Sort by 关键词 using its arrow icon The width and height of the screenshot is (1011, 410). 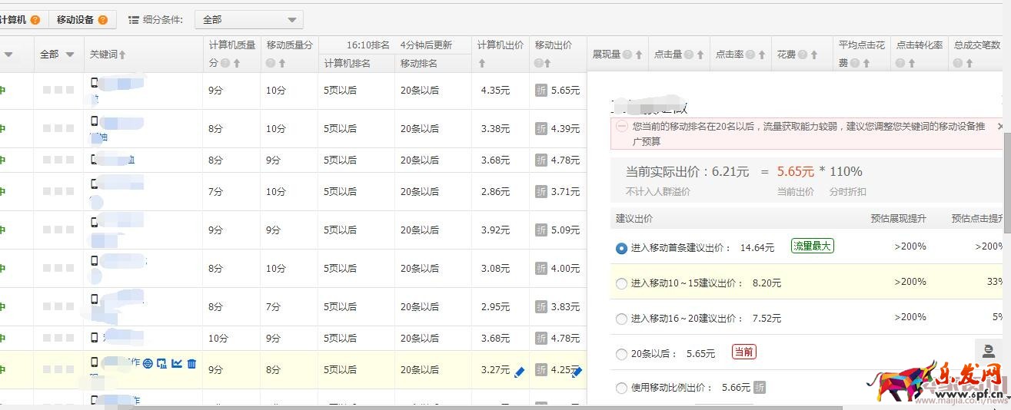click(122, 55)
